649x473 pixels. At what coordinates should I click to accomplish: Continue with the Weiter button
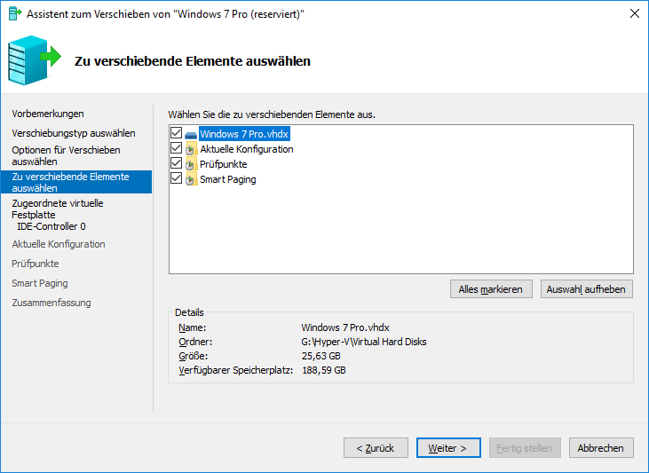point(447,448)
